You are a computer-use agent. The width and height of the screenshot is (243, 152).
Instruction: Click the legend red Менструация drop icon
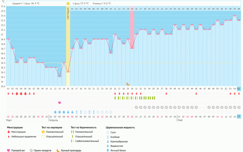9,132
